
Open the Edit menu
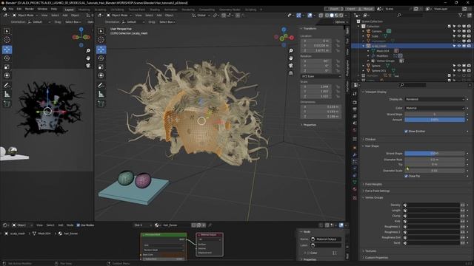coord(19,9)
